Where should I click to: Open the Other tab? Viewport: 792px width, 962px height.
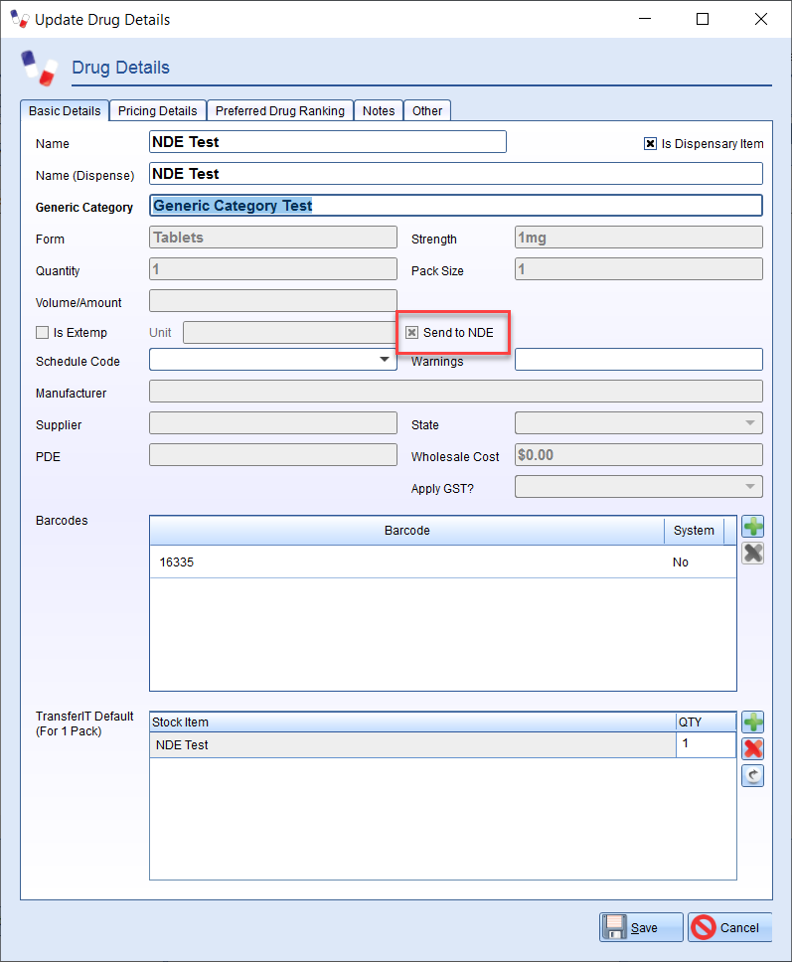click(x=427, y=111)
